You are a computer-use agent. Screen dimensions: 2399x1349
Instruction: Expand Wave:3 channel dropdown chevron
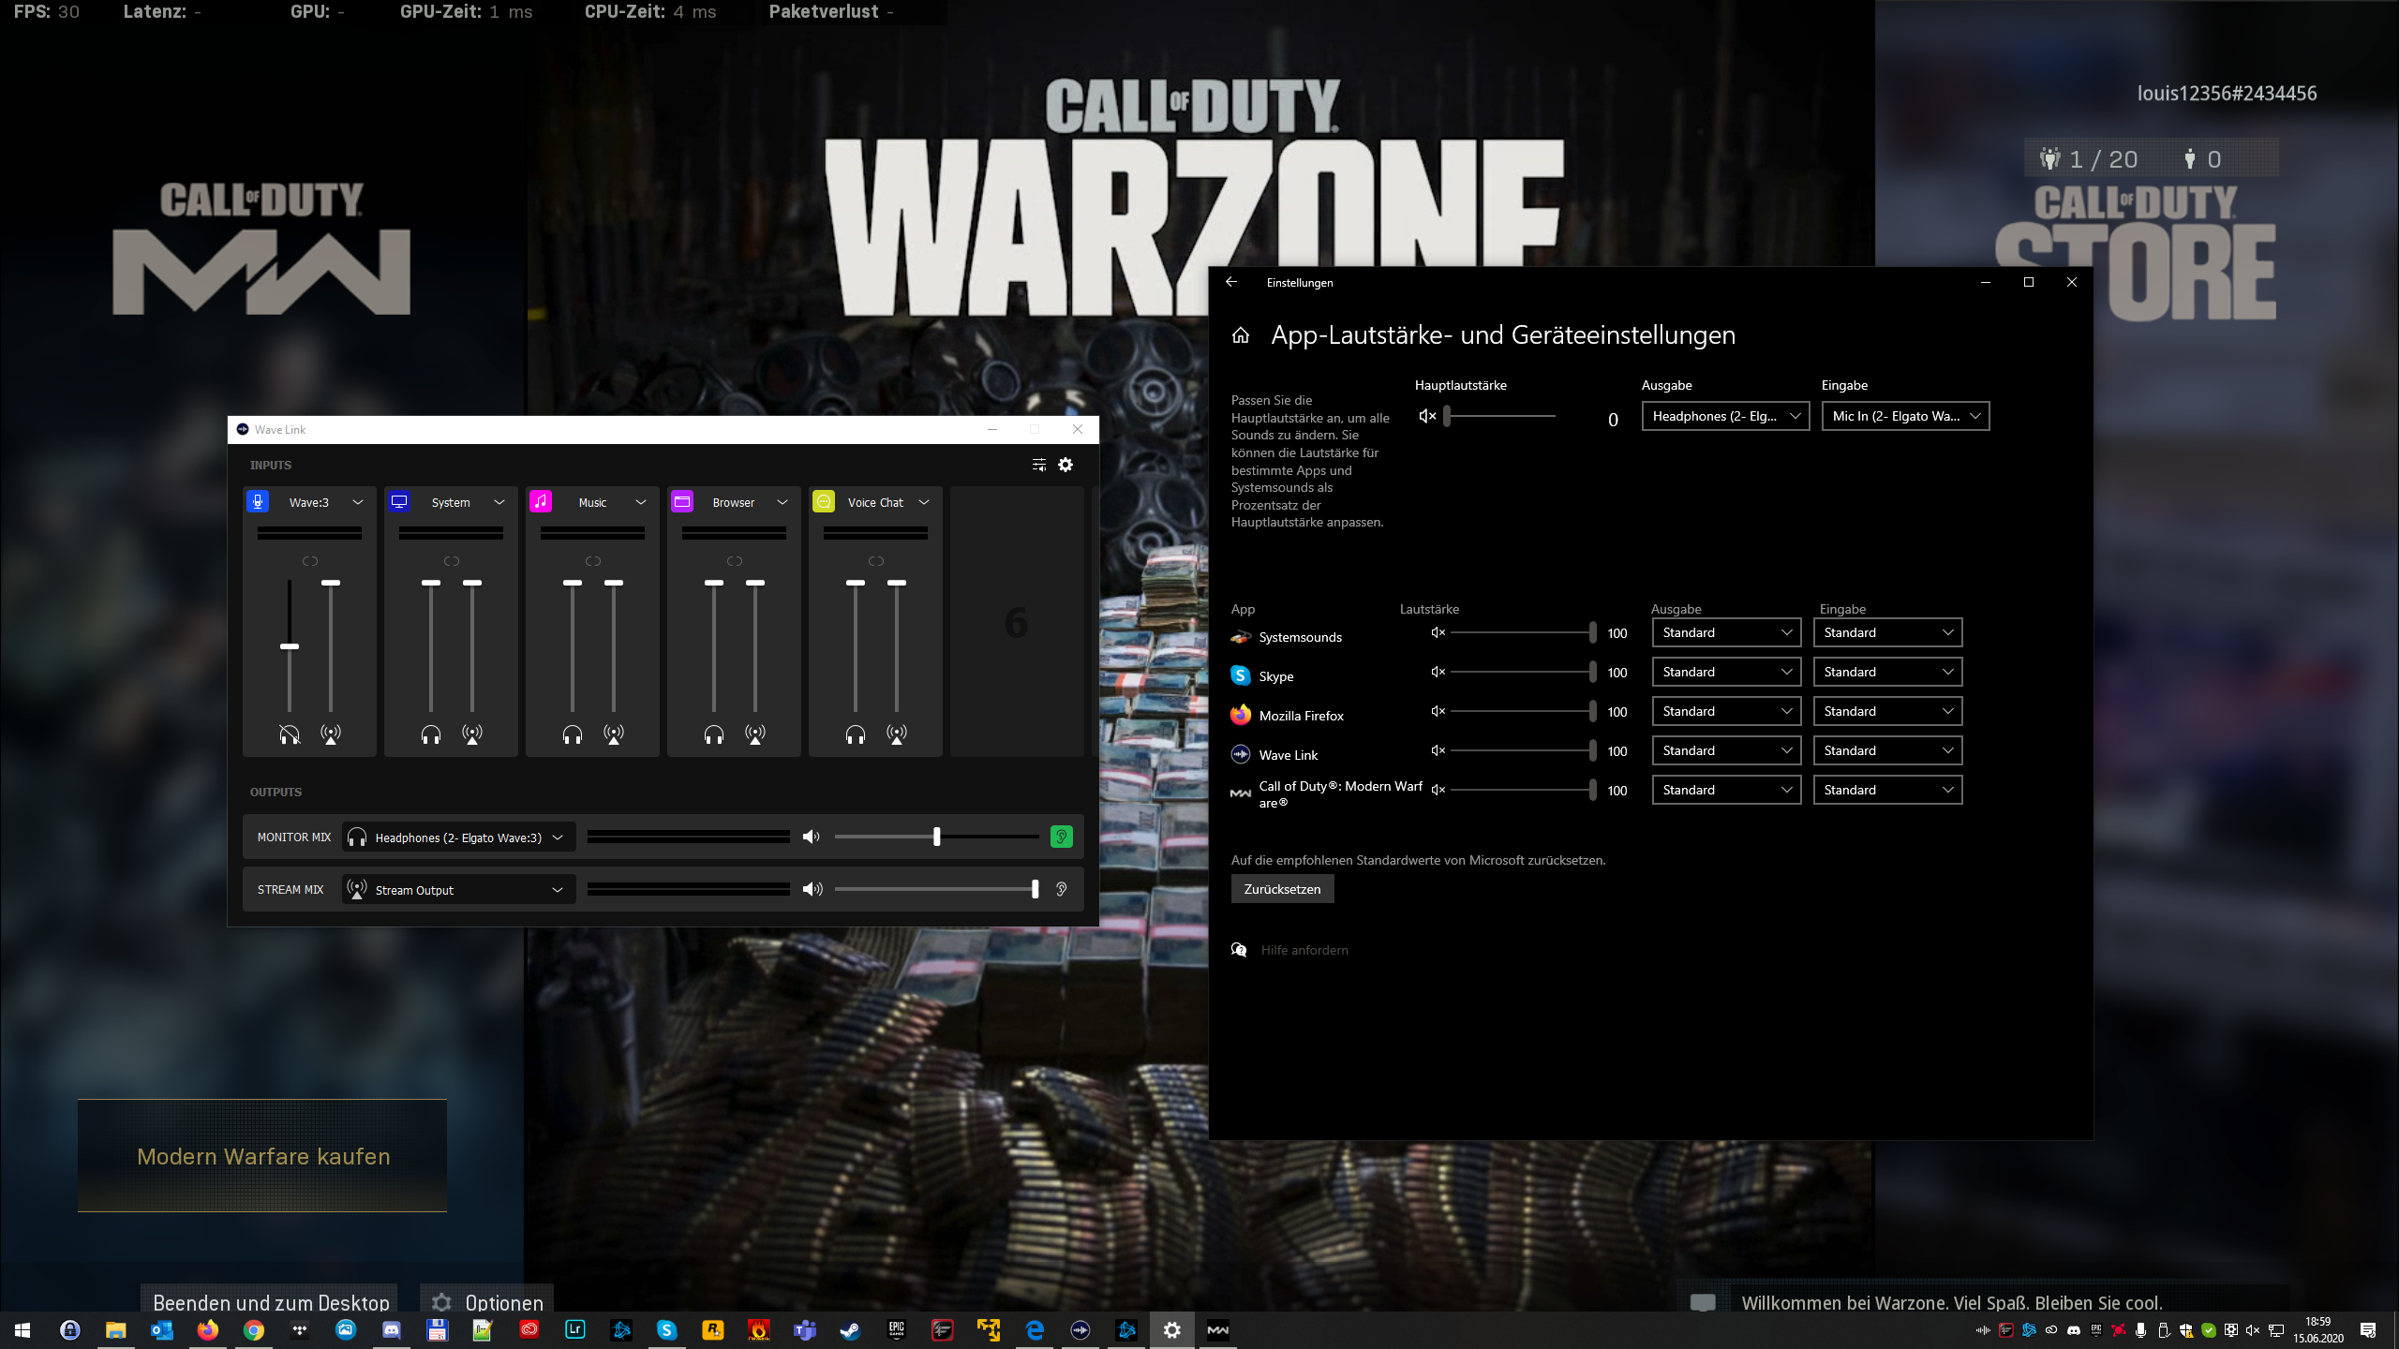coord(358,502)
